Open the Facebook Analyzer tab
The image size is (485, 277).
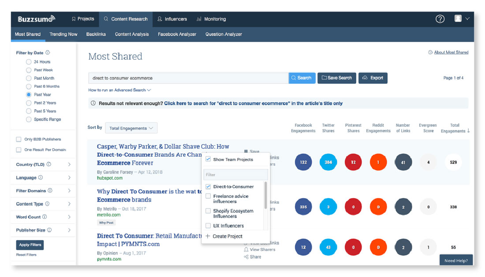(177, 34)
